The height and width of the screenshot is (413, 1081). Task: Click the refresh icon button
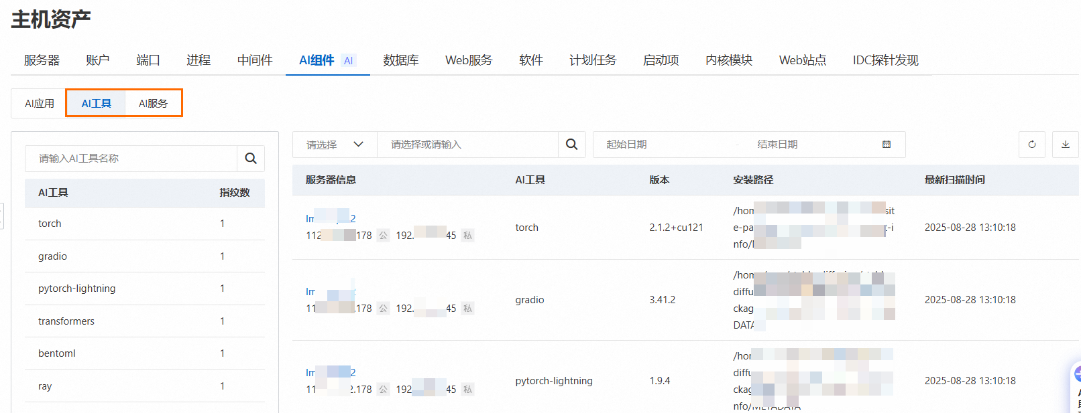pos(1032,145)
